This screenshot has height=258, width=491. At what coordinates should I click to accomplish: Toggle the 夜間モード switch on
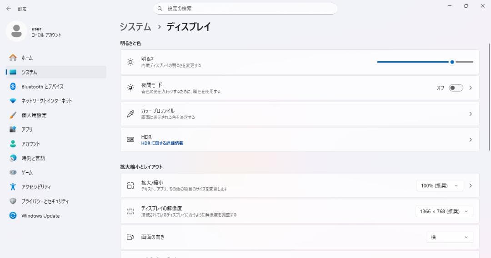pyautogui.click(x=456, y=88)
